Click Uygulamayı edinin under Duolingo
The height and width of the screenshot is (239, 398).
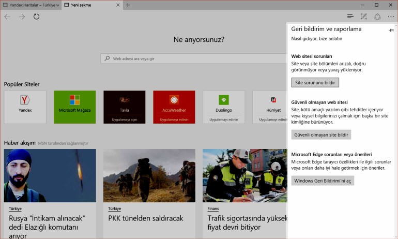pos(224,119)
